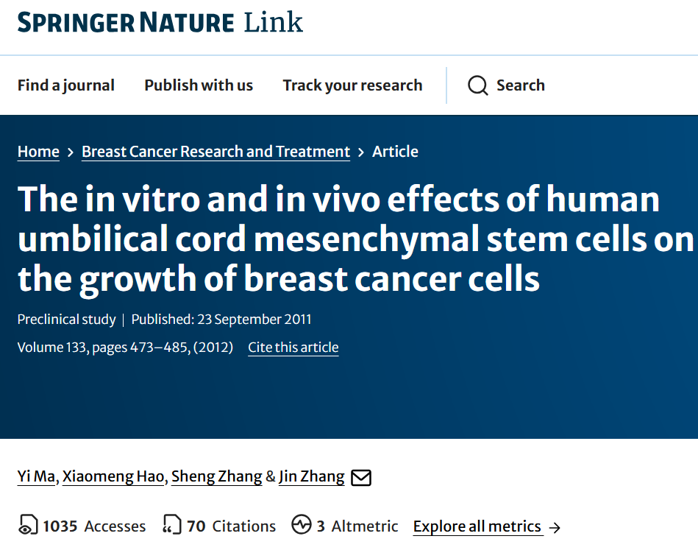
Task: Click the Citations quote icon
Action: click(172, 524)
